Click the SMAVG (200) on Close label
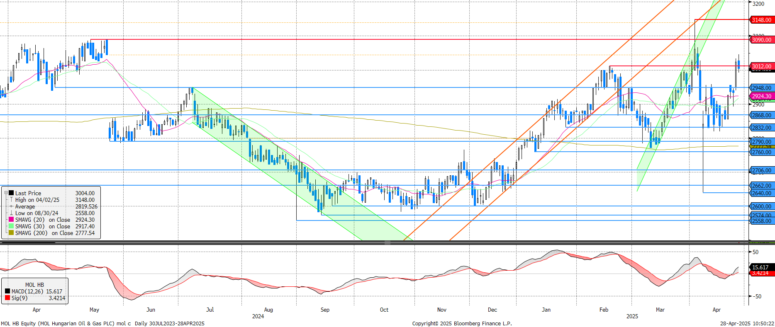This screenshot has height=327, width=775. tap(44, 233)
